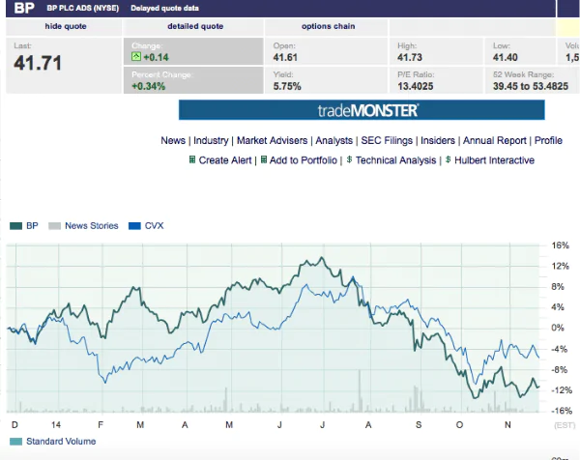Click the tradeMONSTER banner ad
The width and height of the screenshot is (580, 460).
pyautogui.click(x=362, y=110)
